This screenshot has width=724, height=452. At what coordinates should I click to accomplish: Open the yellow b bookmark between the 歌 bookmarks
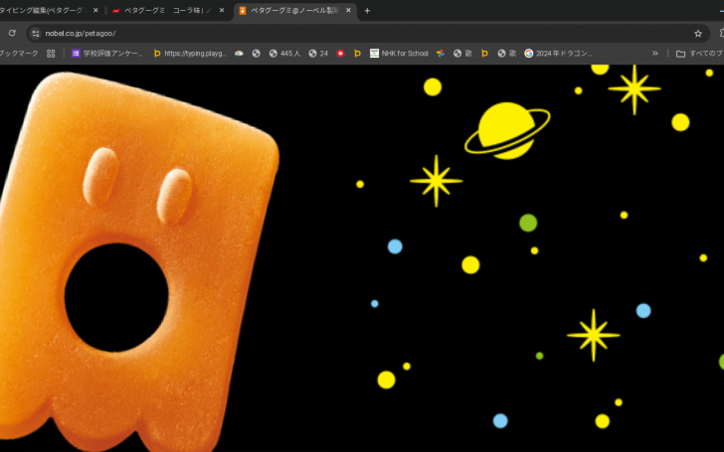[x=484, y=54]
